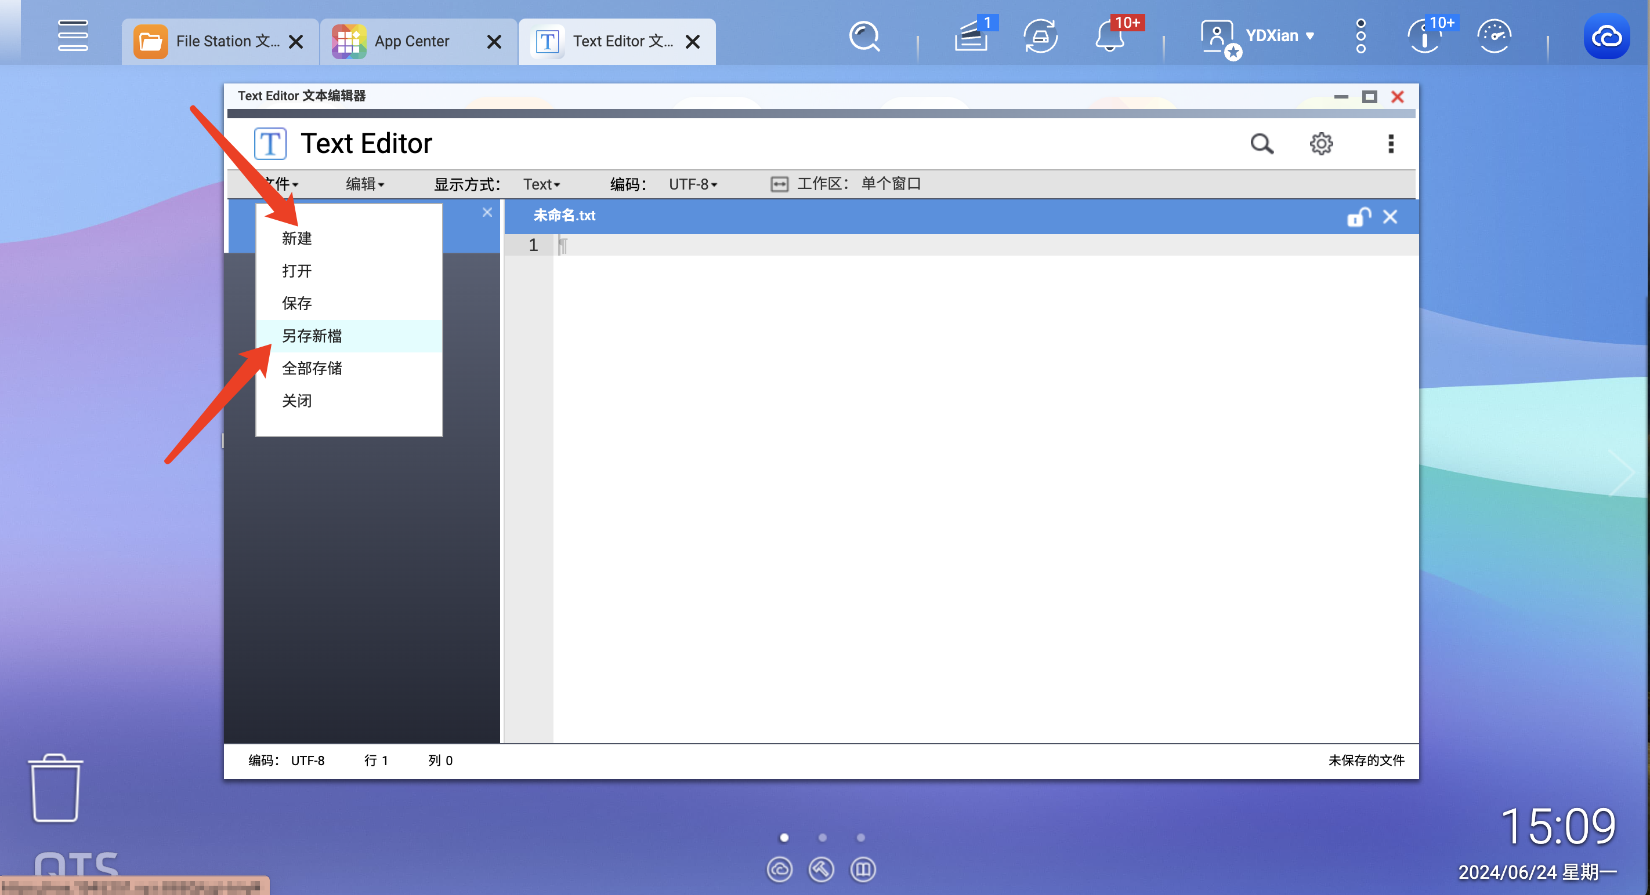Open Text Editor settings gear
The width and height of the screenshot is (1650, 895).
pyautogui.click(x=1321, y=144)
